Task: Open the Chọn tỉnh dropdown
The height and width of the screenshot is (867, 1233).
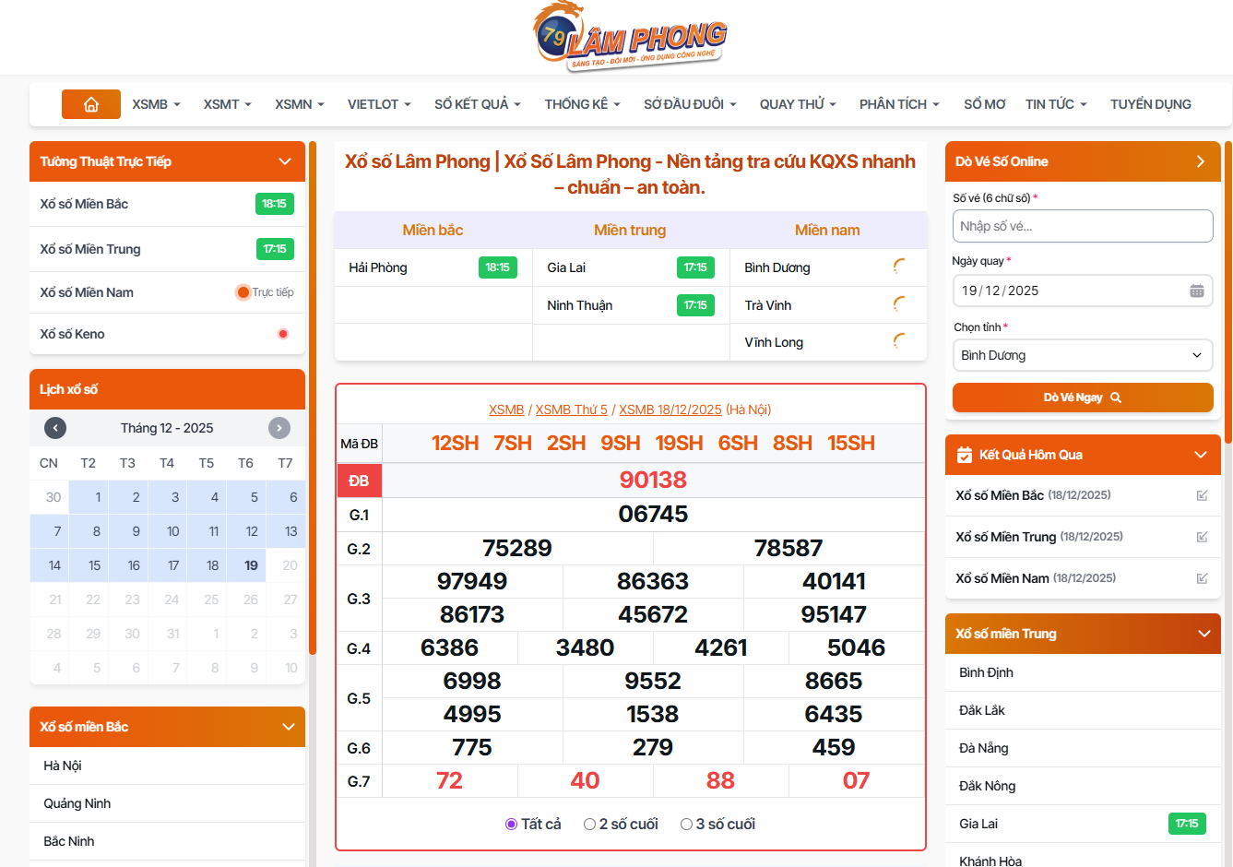Action: point(1083,355)
